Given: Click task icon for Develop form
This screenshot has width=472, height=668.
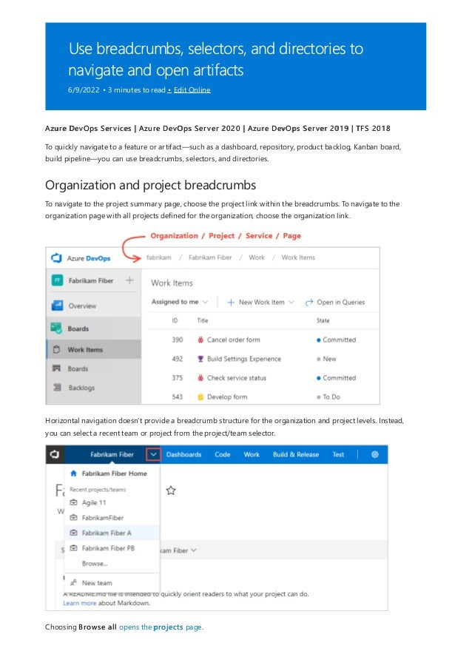Looking at the screenshot, I should pyautogui.click(x=200, y=397).
